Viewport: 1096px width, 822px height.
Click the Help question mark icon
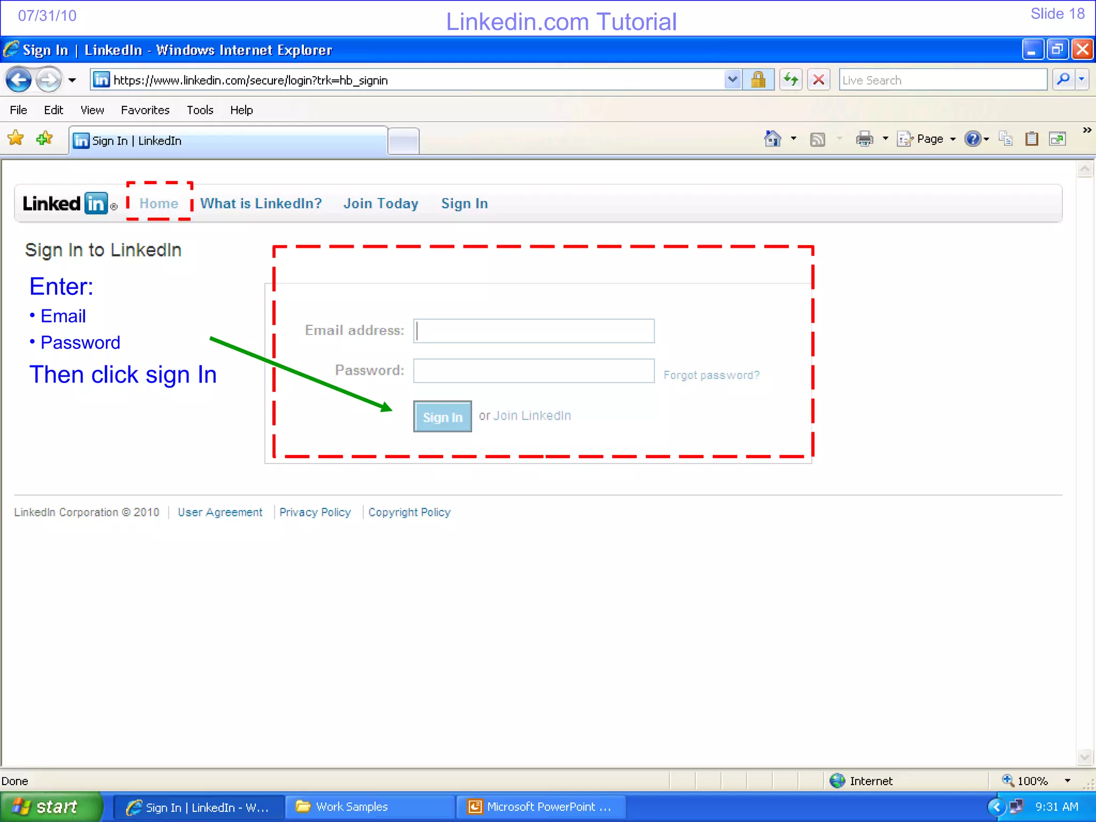tap(972, 139)
